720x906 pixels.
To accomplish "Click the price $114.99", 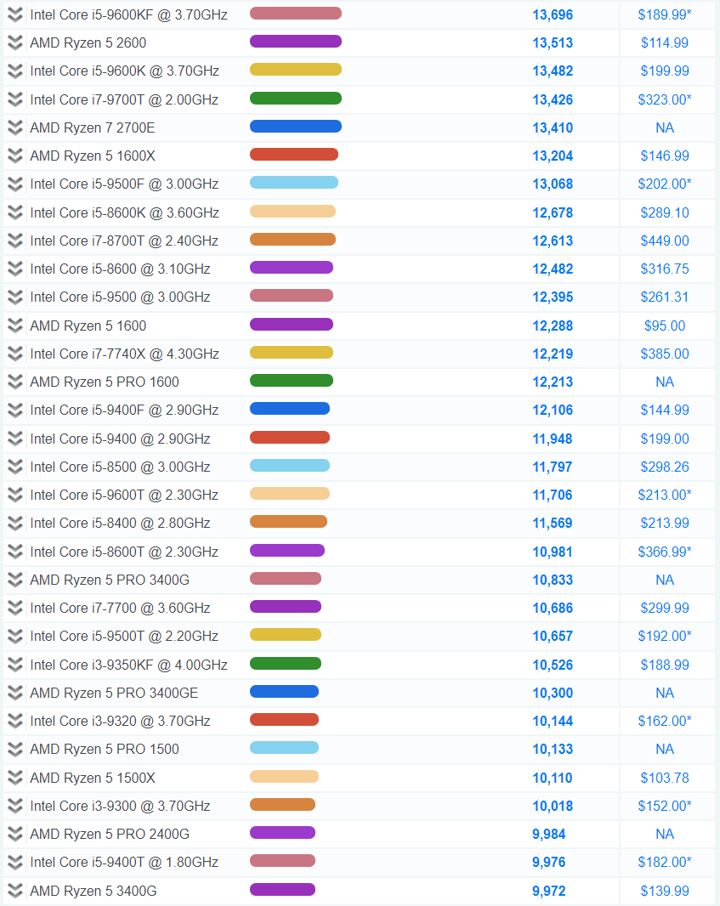I will pos(665,42).
